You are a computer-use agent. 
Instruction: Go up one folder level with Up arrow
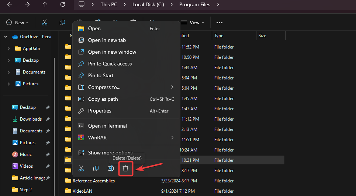(45, 4)
